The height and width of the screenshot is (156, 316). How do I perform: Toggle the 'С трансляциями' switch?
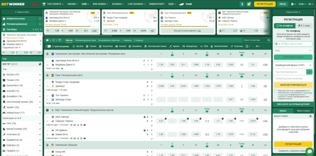(48, 46)
